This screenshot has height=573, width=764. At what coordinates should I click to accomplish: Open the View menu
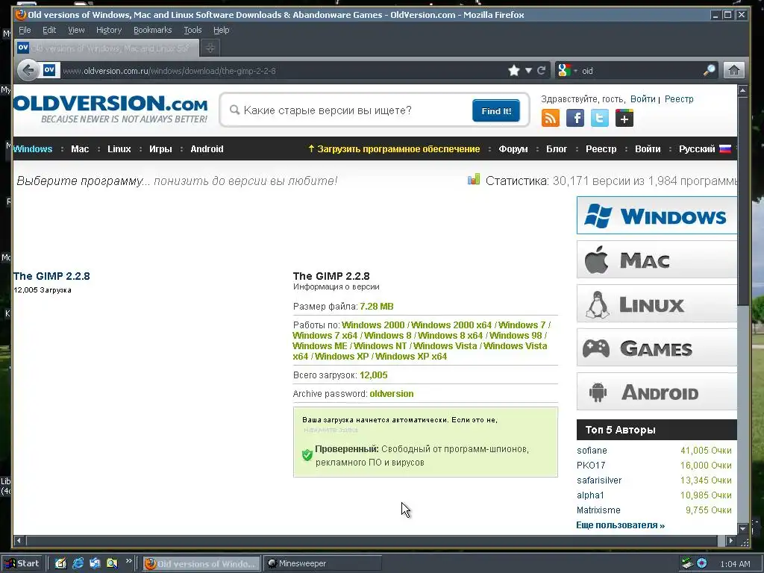[x=76, y=30]
